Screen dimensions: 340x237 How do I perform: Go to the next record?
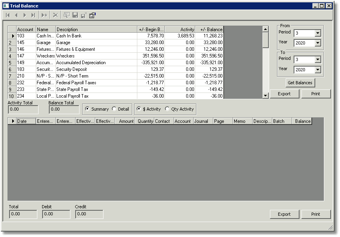coord(24,15)
